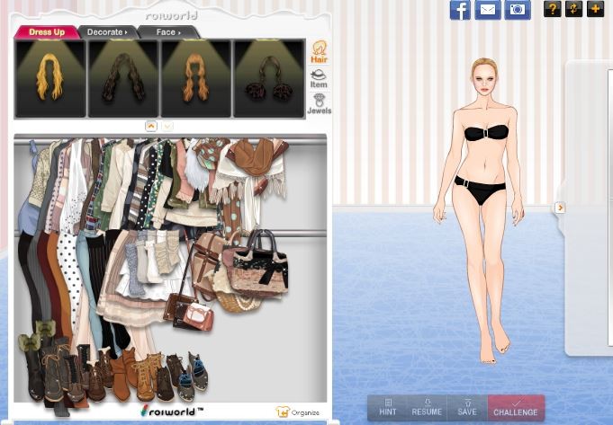Open help with the question mark icon

point(553,9)
